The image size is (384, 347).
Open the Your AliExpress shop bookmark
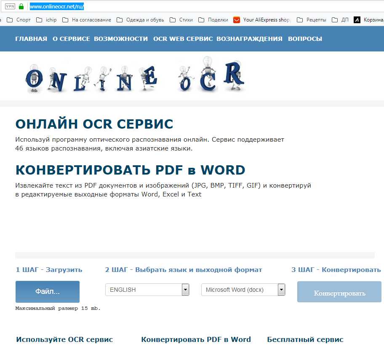click(262, 19)
